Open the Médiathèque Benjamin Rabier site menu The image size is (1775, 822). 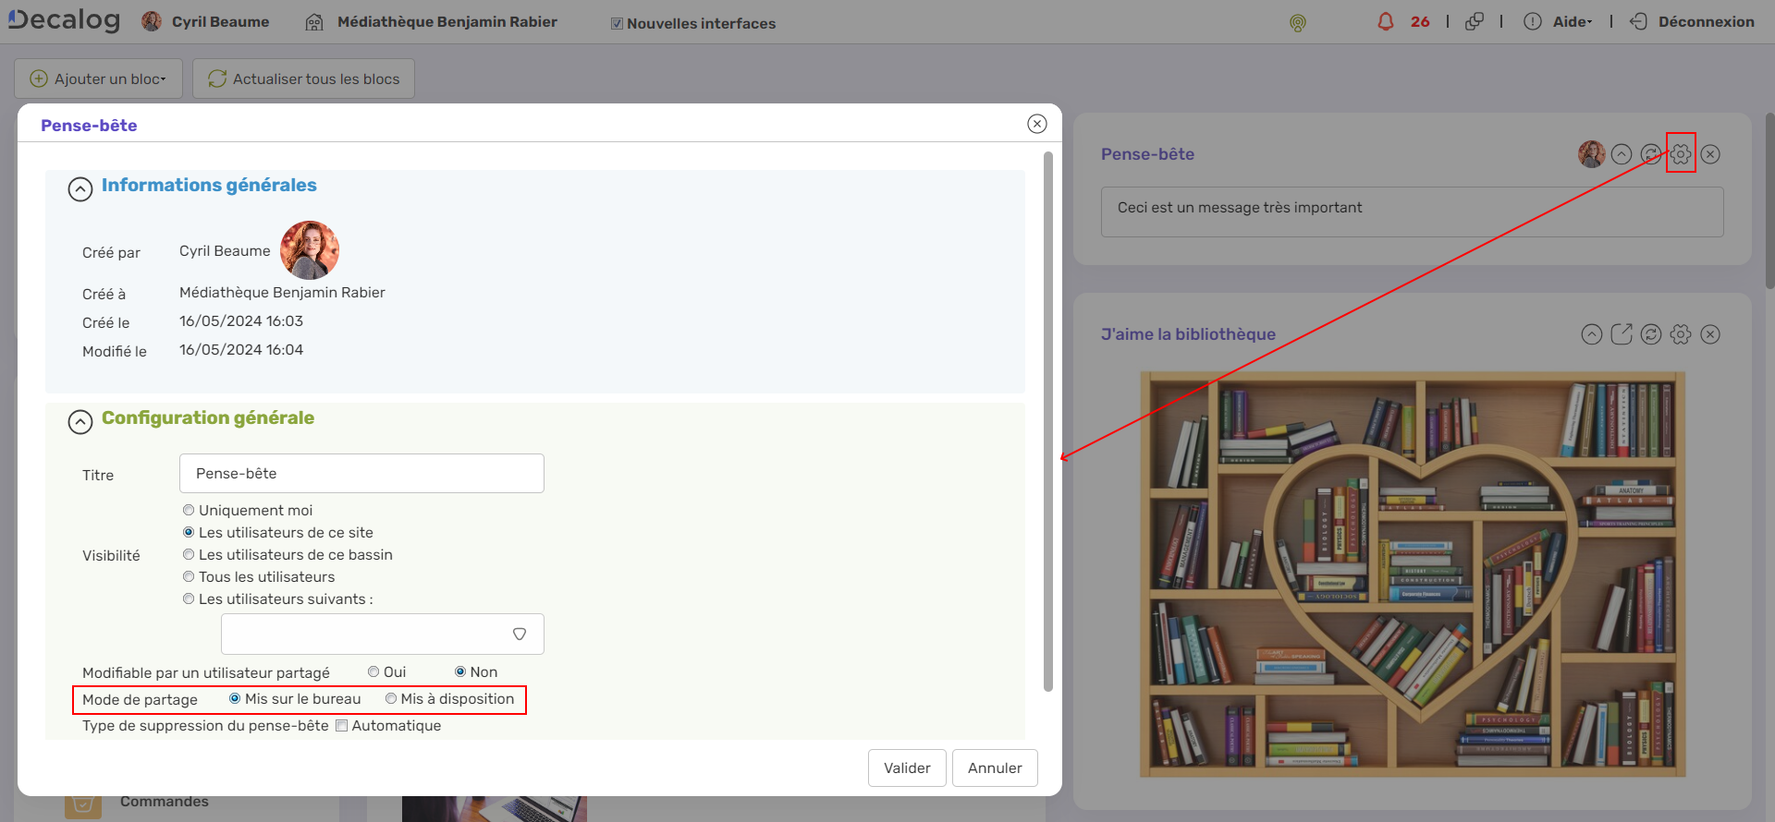(446, 22)
